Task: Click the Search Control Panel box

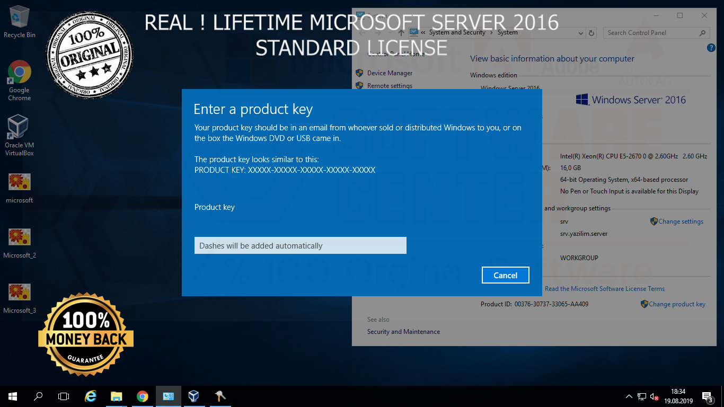Action: pos(656,33)
